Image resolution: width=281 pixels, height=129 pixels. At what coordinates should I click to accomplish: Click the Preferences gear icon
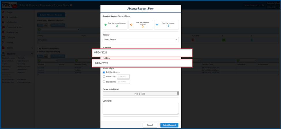tap(3, 32)
